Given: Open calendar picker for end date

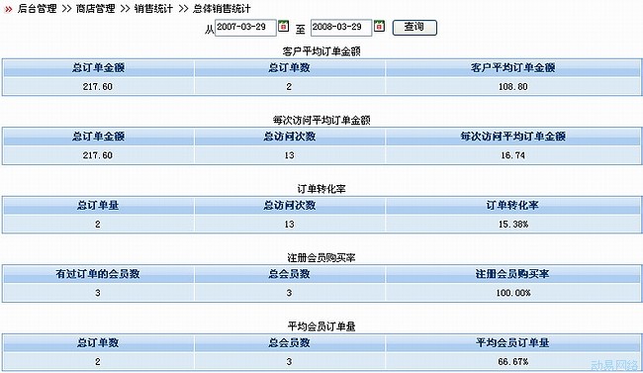Looking at the screenshot, I should point(379,26).
